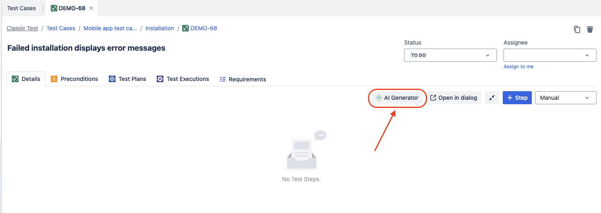Image resolution: width=601 pixels, height=213 pixels.
Task: Add a new Step
Action: point(517,98)
